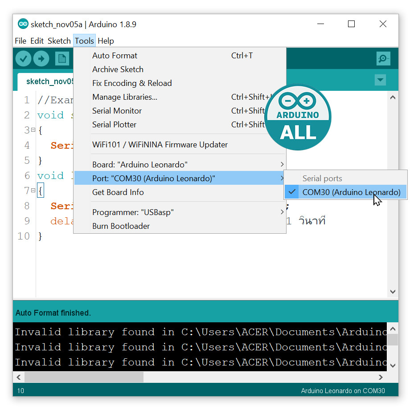The width and height of the screenshot is (418, 410).
Task: Select the Port COM30 menu entry
Action: [180, 179]
